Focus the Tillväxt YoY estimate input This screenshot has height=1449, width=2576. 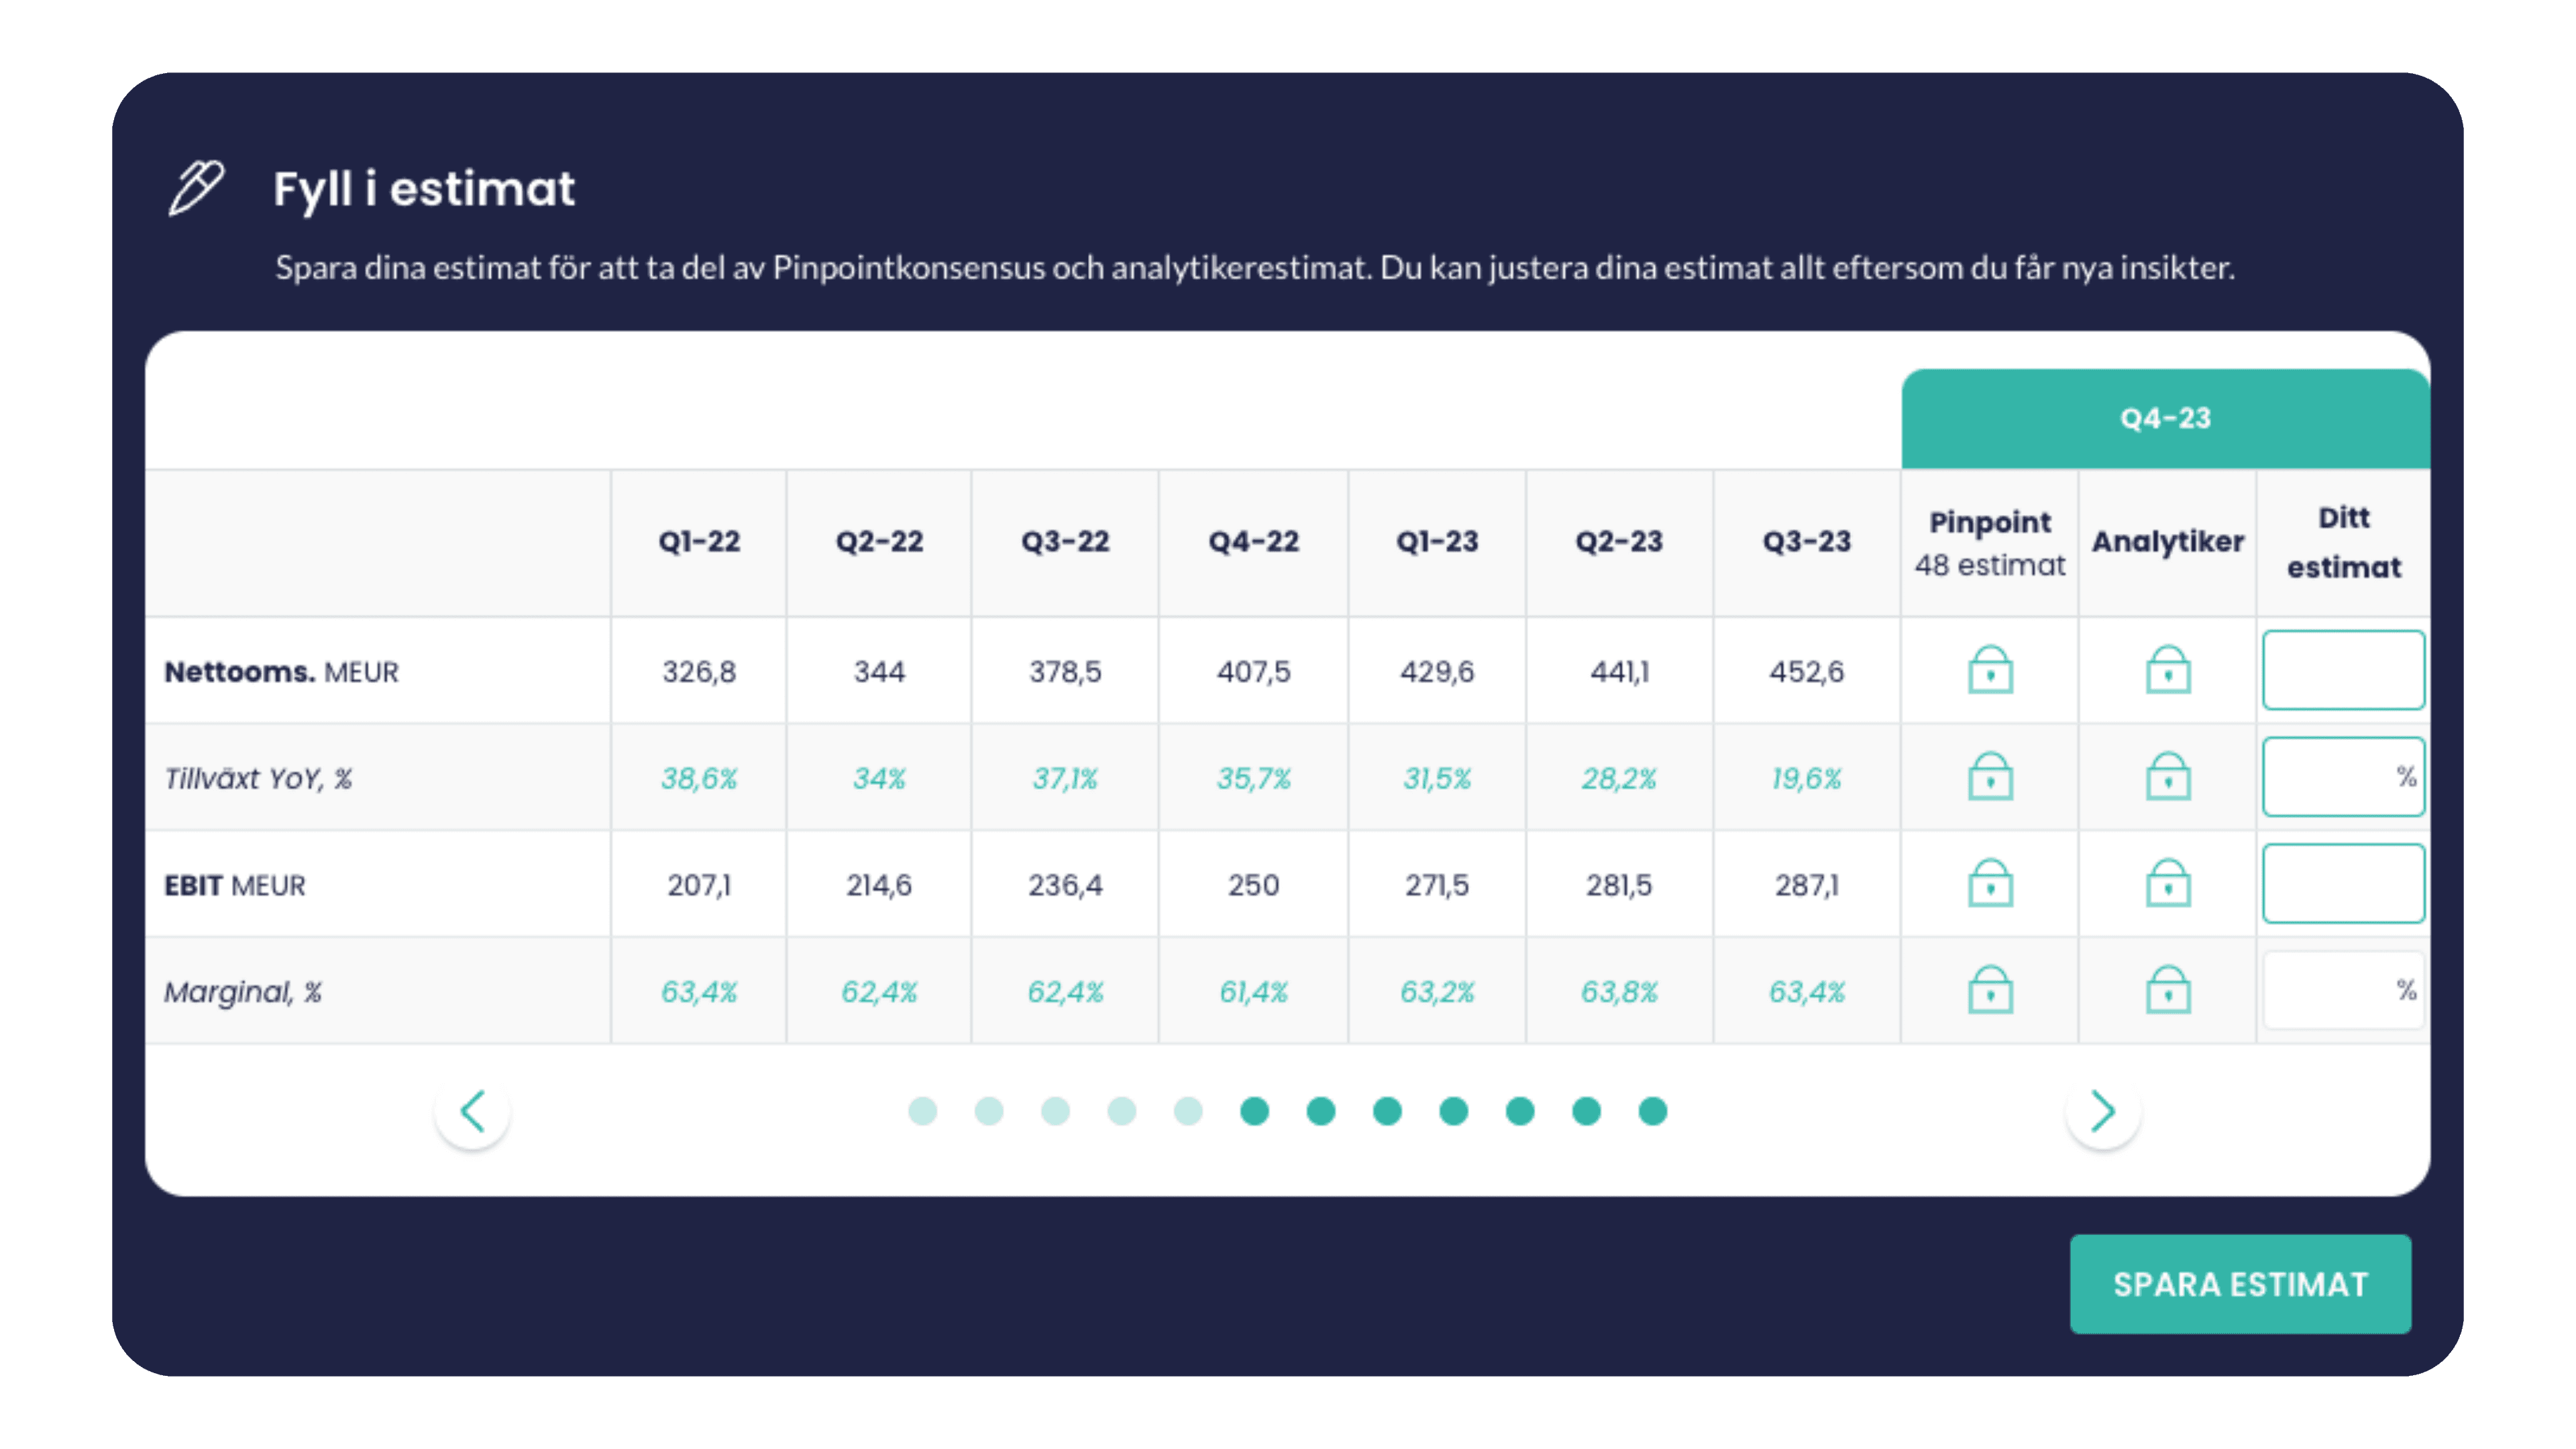coord(2343,777)
